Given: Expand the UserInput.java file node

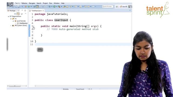Looking at the screenshot, I should coord(16,23).
